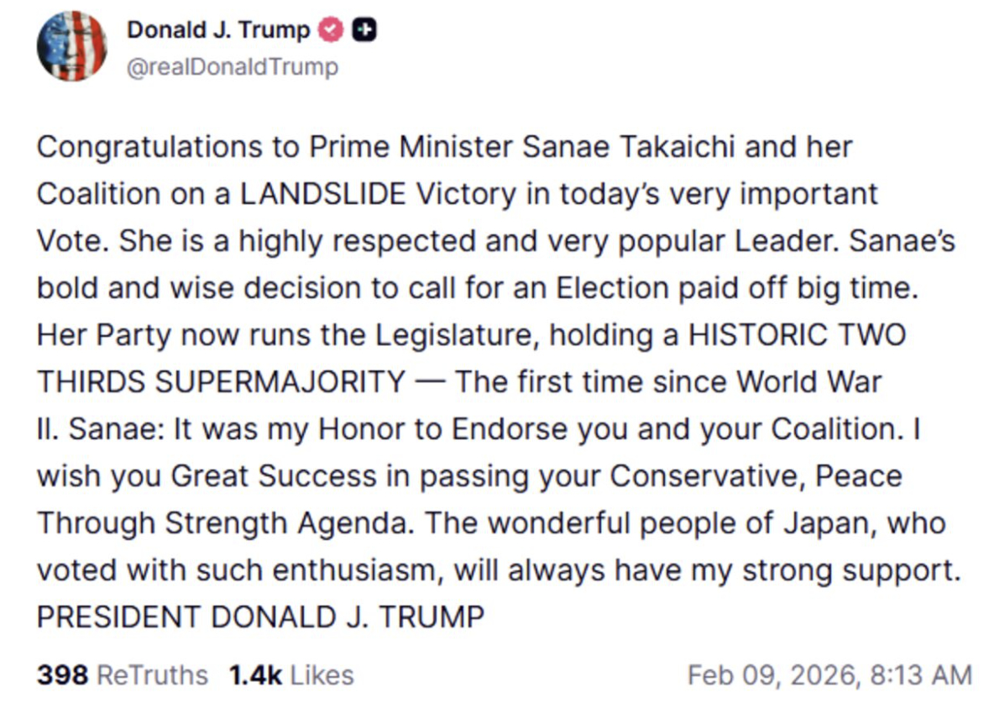994x703 pixels.
Task: Click the Feb 09, 2026 timestamp
Action: point(829,674)
